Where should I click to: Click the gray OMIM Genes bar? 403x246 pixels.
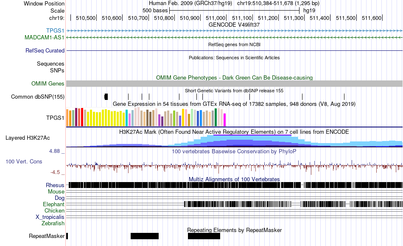click(x=234, y=84)
